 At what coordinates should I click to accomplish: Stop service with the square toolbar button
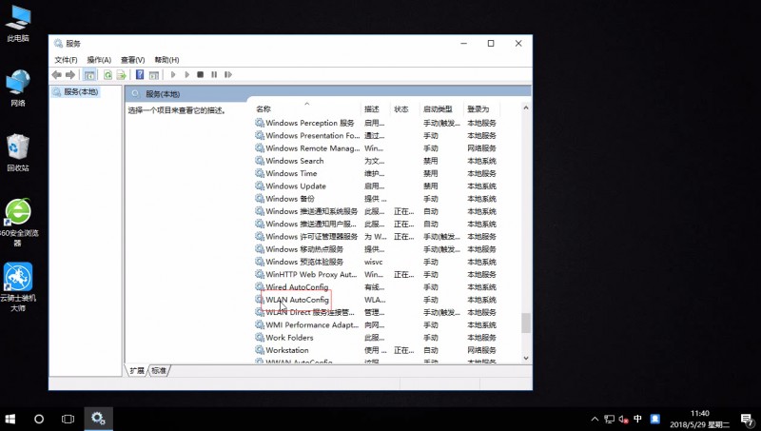201,75
